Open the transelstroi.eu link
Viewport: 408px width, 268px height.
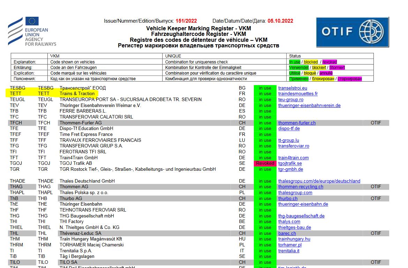click(293, 88)
